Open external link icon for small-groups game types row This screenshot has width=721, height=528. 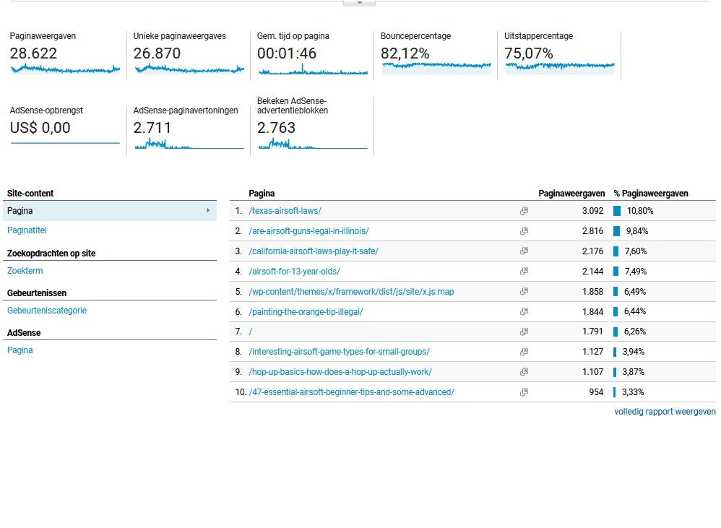[x=524, y=352]
